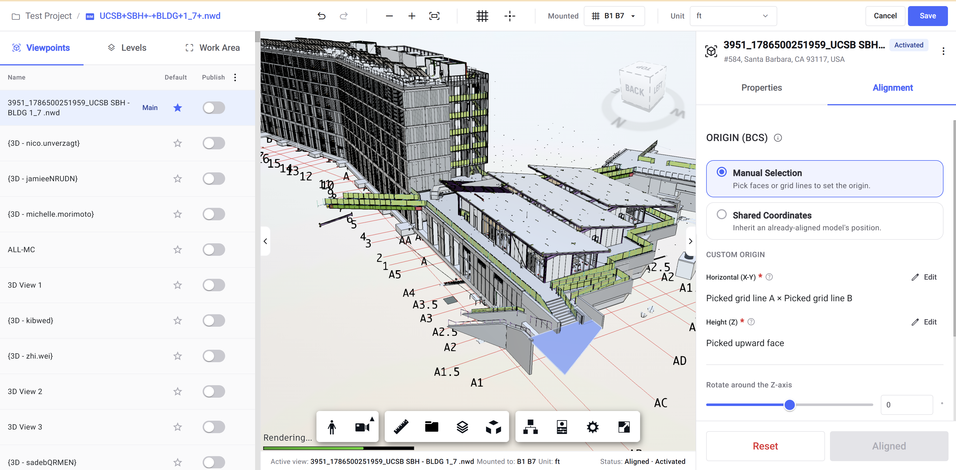Click the Z-axis rotation slider handle
Viewport: 956px width, 470px height.
(789, 405)
